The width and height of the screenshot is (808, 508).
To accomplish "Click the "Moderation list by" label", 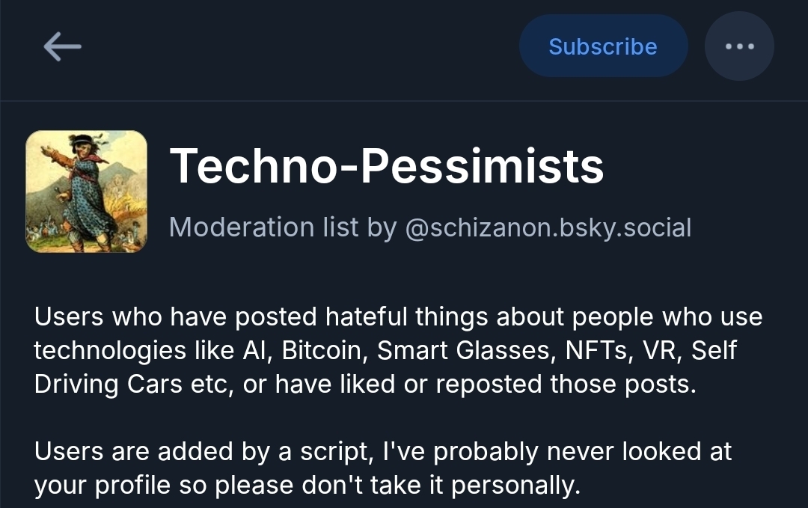I will coord(283,227).
